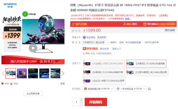Open the 预约说明 link
178x109 pixels.
point(170,30)
